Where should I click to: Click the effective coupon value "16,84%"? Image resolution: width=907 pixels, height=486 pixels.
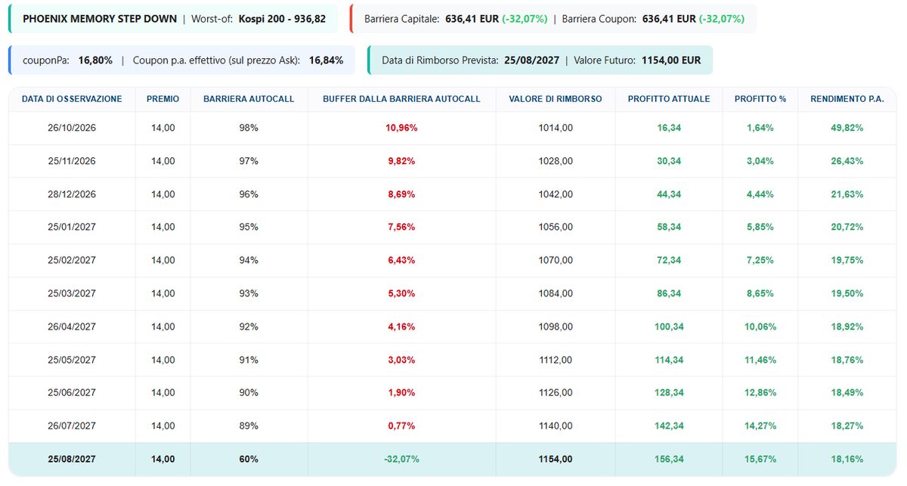[326, 60]
